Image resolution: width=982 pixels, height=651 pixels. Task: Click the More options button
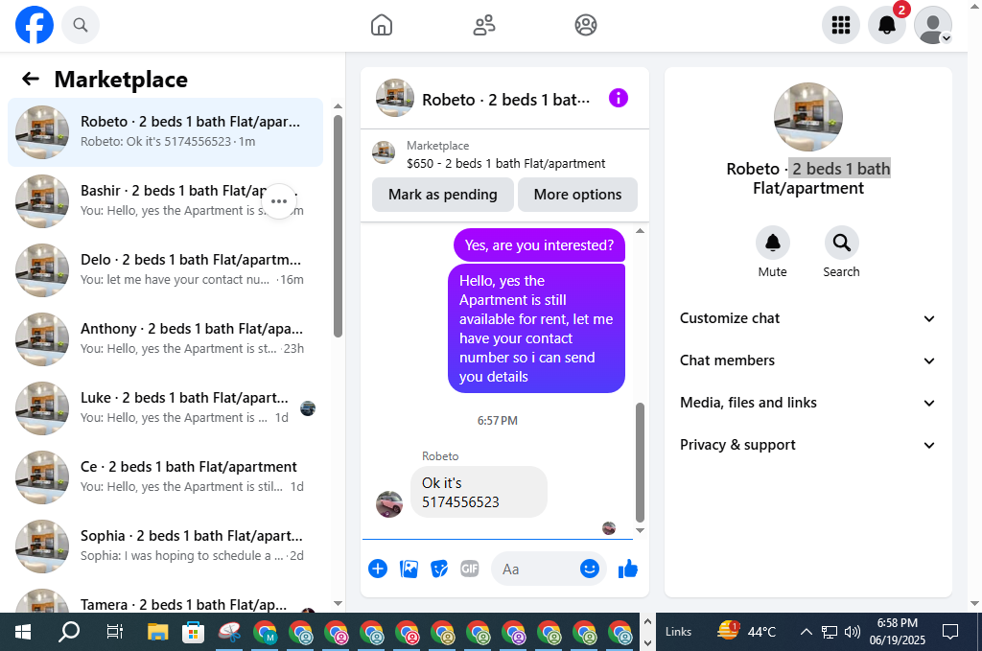click(x=577, y=195)
